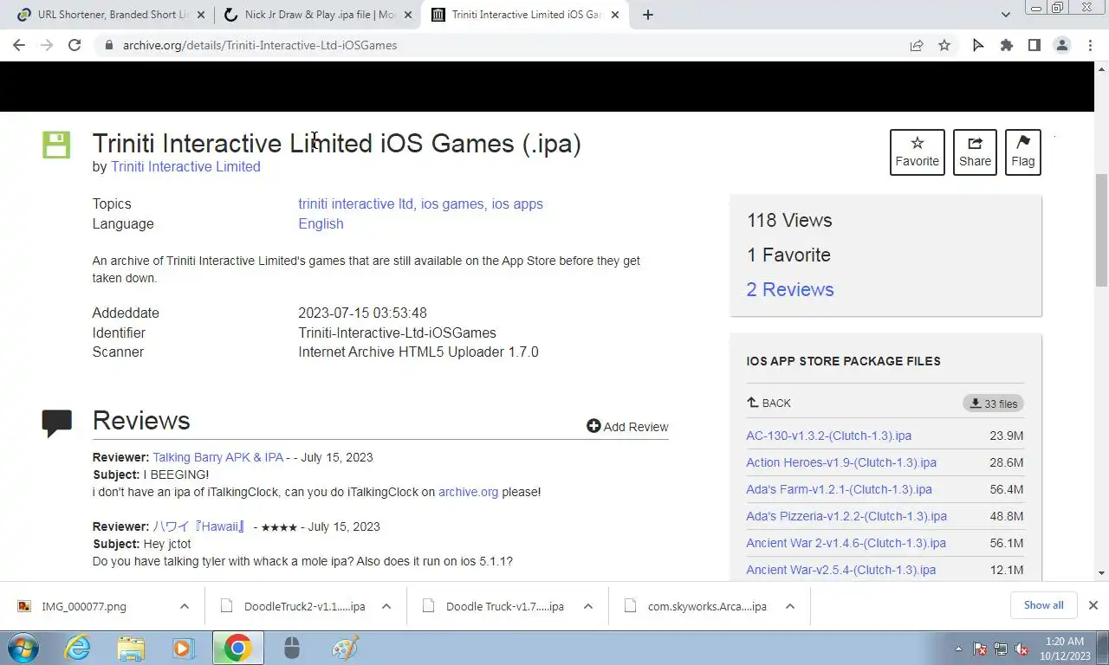
Task: Download Ancient War-v2.5.4 ipa file
Action: [840, 570]
